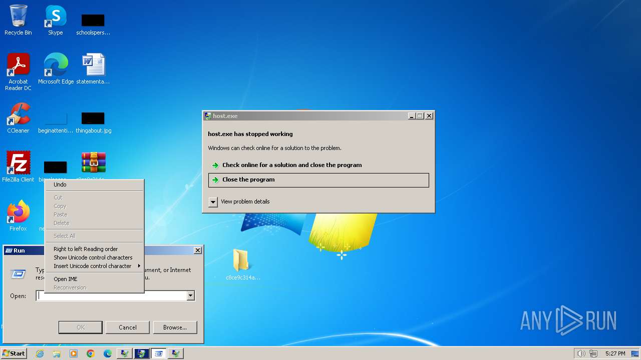Select the FileZilla Client shortcut
Screen dimensions: 641x360
pos(18,166)
